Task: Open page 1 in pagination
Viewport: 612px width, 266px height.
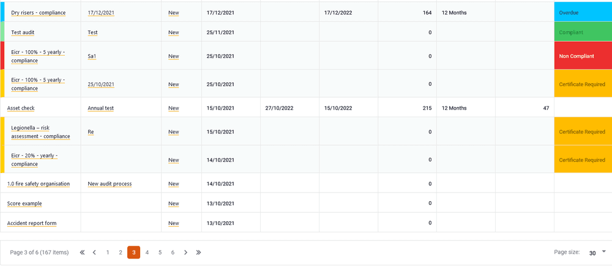Action: point(108,253)
